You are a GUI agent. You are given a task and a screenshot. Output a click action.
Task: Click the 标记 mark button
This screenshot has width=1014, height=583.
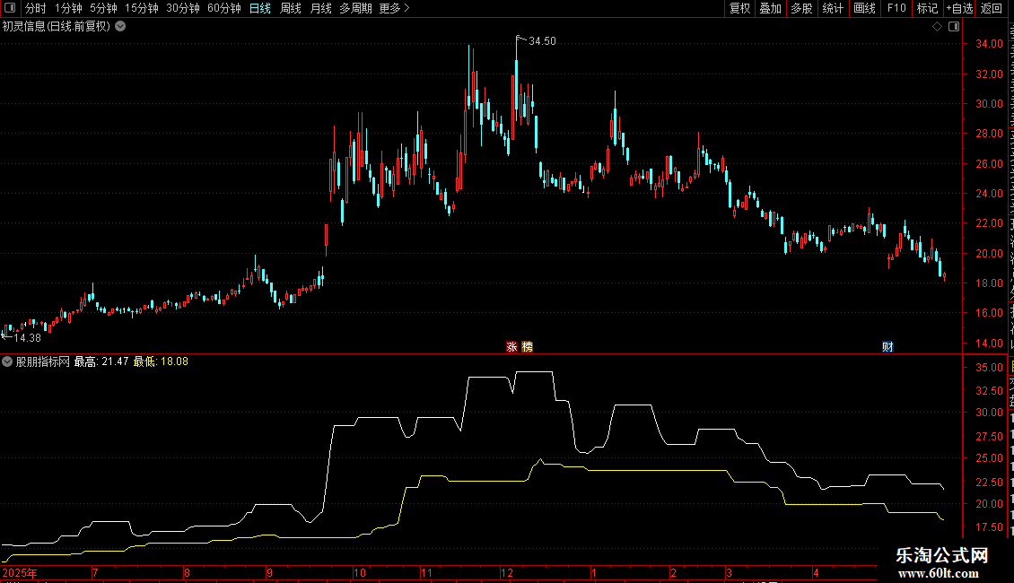(927, 8)
